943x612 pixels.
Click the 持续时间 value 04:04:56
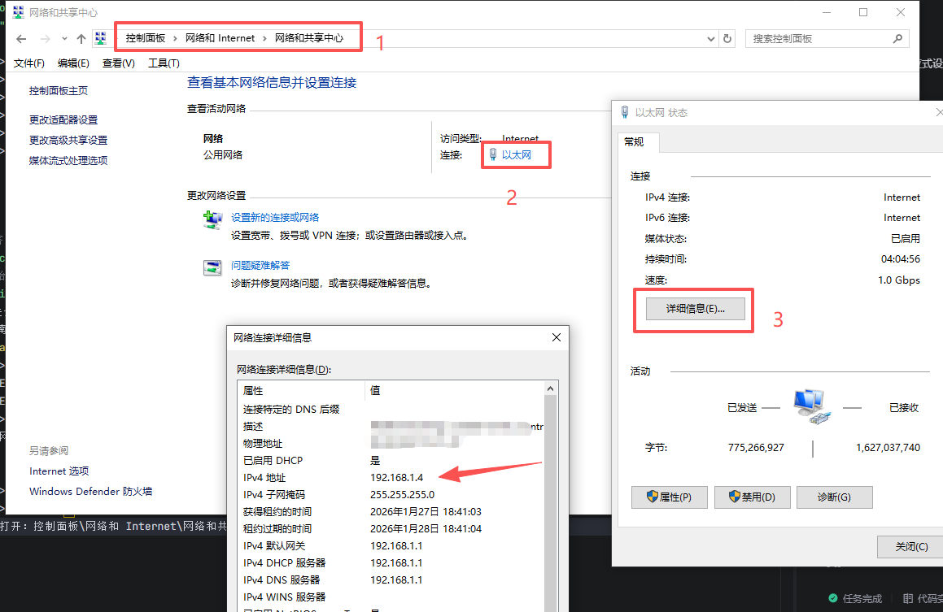[901, 259]
